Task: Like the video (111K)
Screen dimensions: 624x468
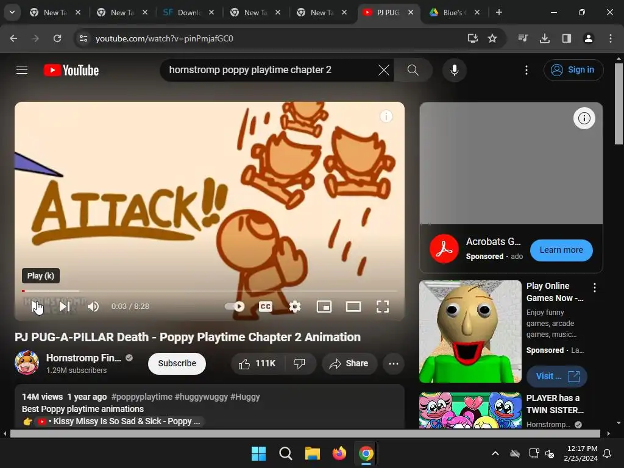Action: (x=257, y=363)
